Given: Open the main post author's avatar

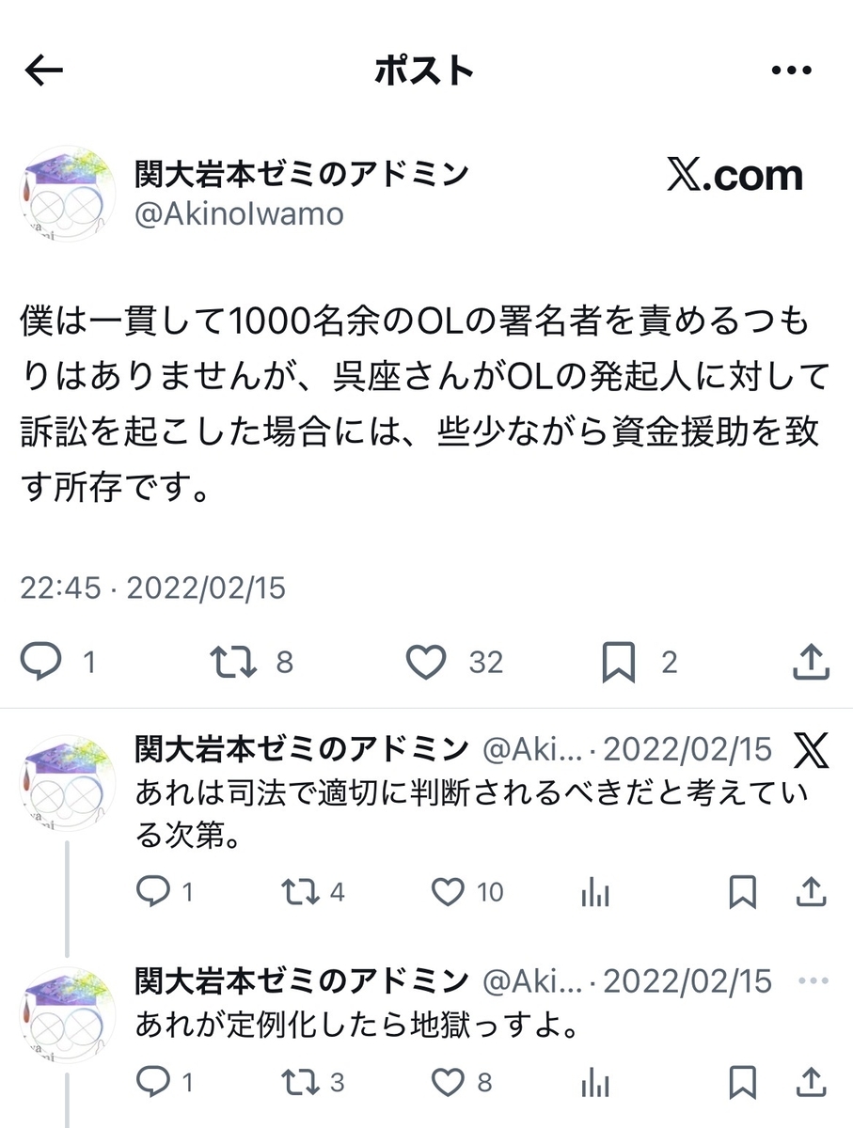Looking at the screenshot, I should pyautogui.click(x=66, y=194).
